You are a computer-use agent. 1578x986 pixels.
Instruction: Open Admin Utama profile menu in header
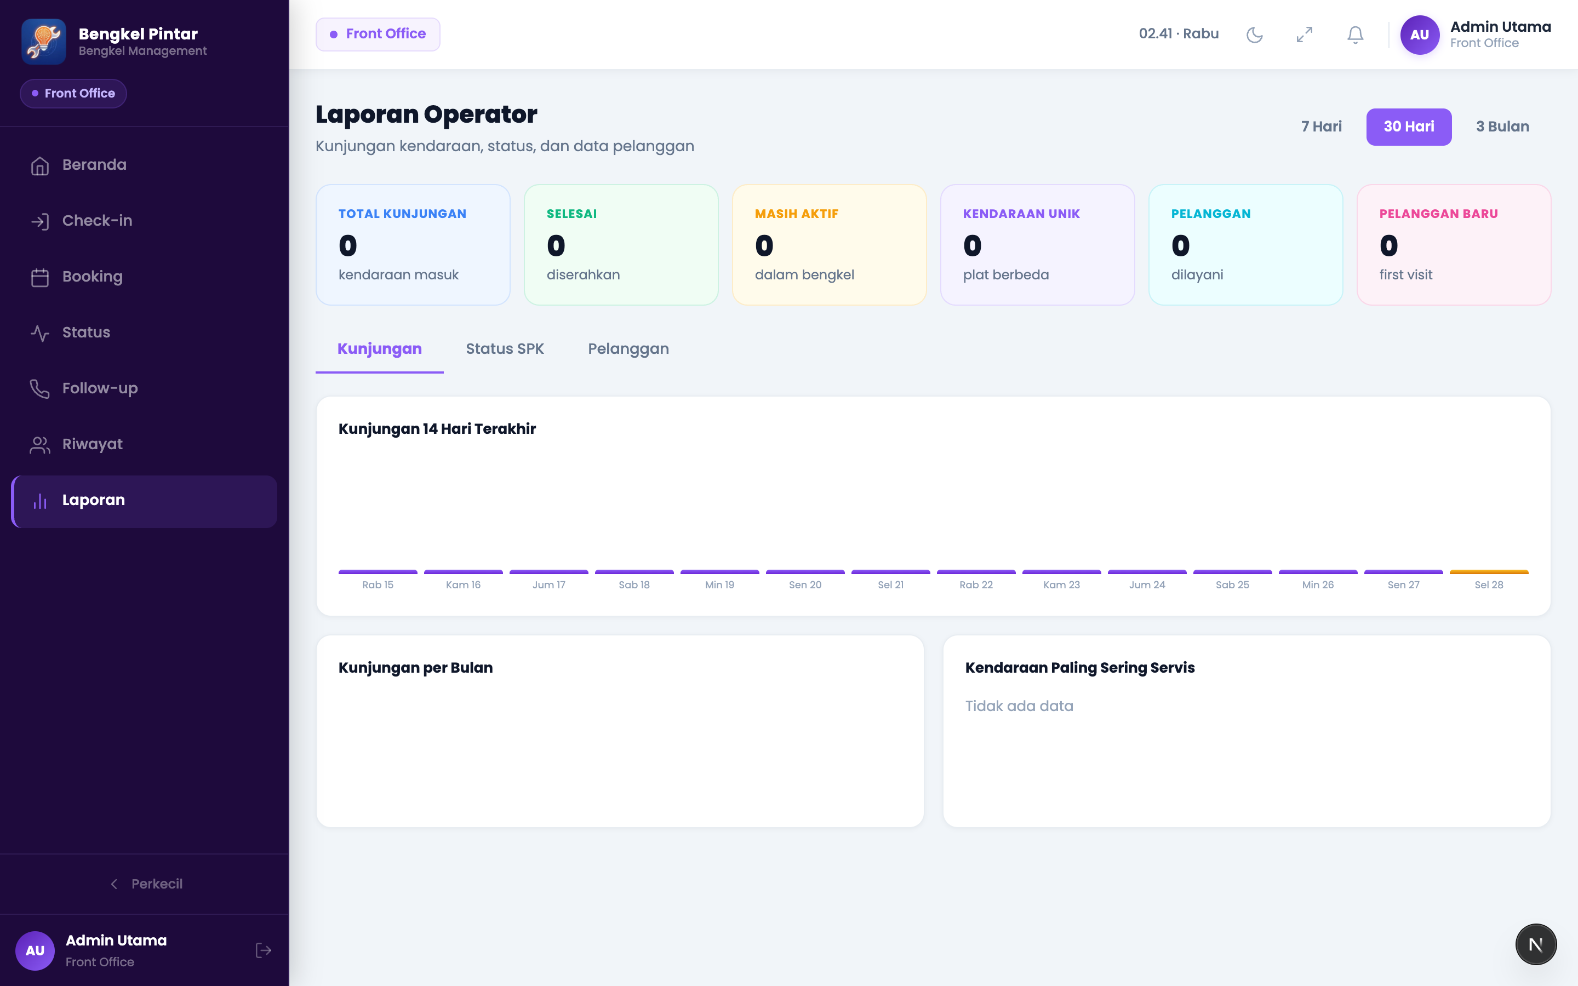(x=1476, y=35)
